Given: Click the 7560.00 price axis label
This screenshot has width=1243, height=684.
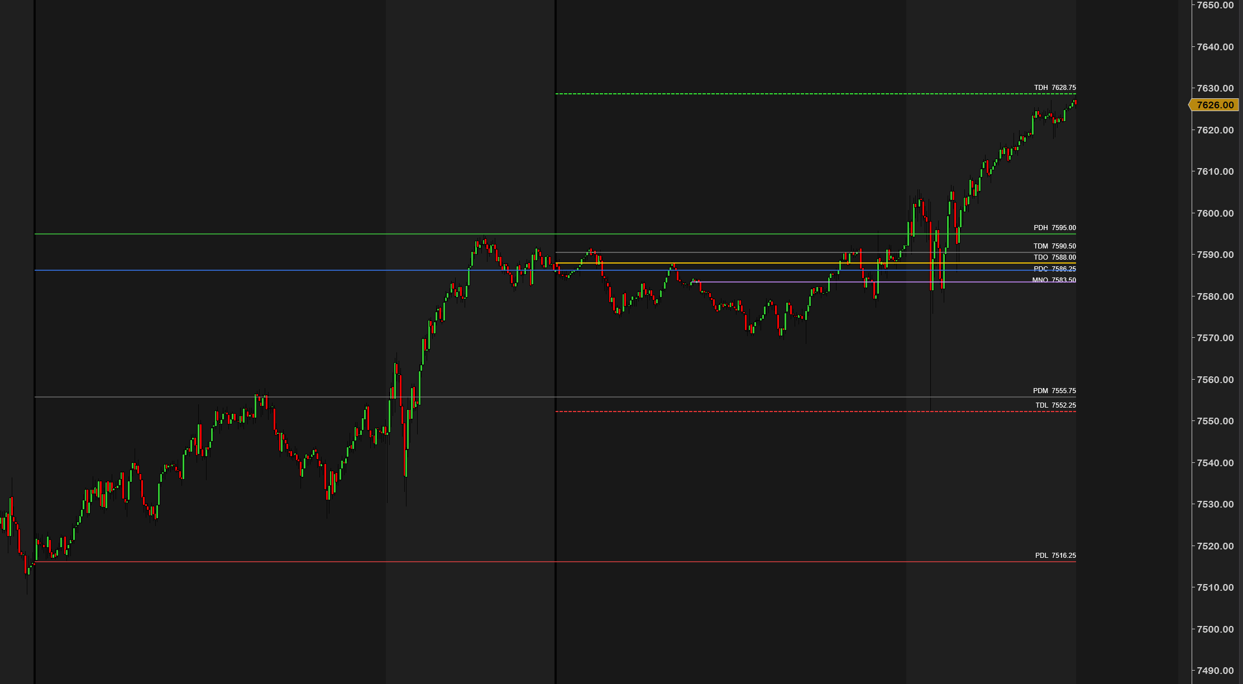Looking at the screenshot, I should (1215, 380).
